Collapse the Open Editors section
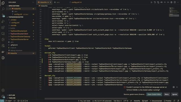The image size is (181, 102). (14, 6)
